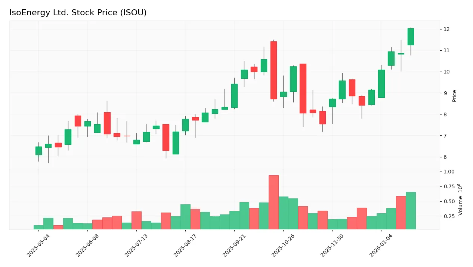This screenshot has height=267, width=473.
Task: Click the tallest red volume bar
Action: point(274,201)
